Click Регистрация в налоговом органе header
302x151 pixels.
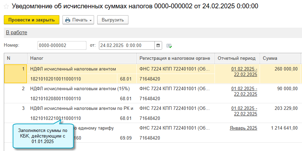coord(175,58)
